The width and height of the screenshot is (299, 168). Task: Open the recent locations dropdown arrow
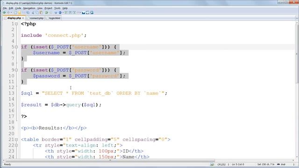11,13
